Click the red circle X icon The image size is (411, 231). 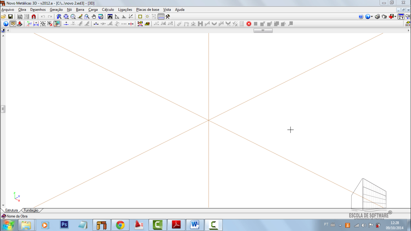[249, 24]
